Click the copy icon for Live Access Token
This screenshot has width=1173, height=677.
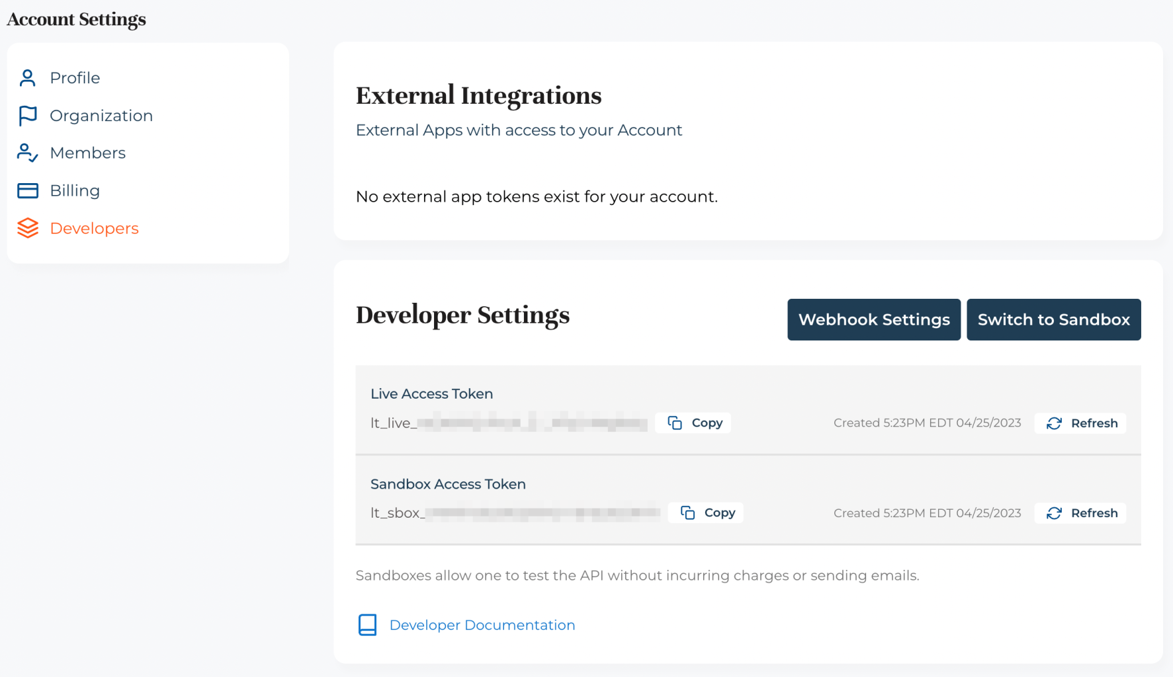coord(675,423)
